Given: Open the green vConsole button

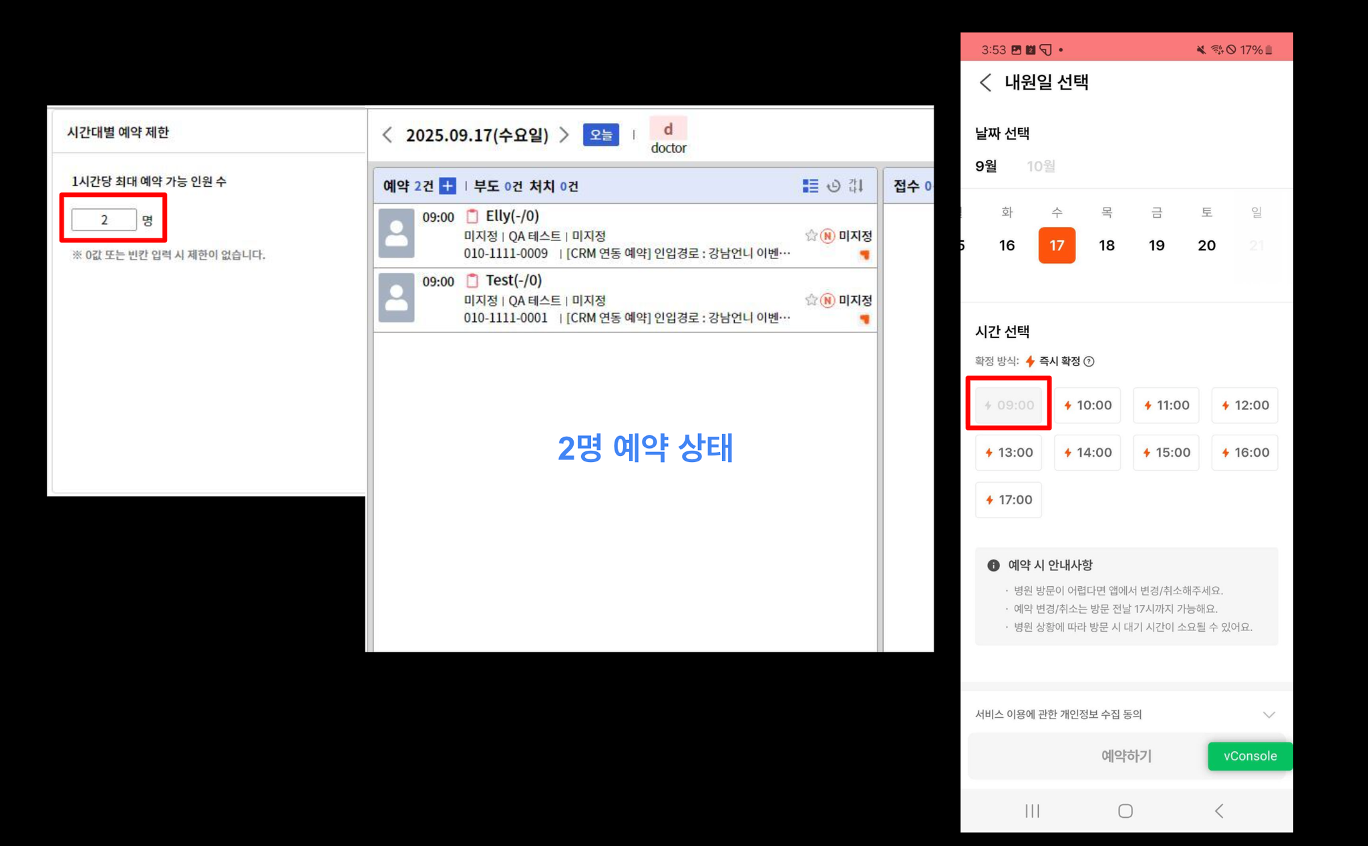Looking at the screenshot, I should point(1250,756).
